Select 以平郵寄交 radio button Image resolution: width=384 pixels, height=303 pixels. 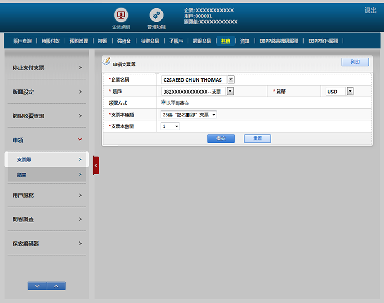pyautogui.click(x=164, y=103)
